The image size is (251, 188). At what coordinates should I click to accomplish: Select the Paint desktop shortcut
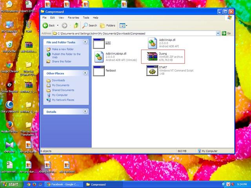29,27
